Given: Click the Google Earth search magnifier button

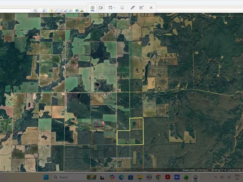Looking at the screenshot, I should (35, 11).
